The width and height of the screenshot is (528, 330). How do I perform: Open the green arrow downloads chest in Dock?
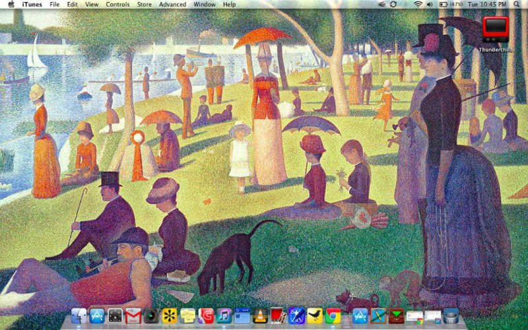[x=397, y=316]
